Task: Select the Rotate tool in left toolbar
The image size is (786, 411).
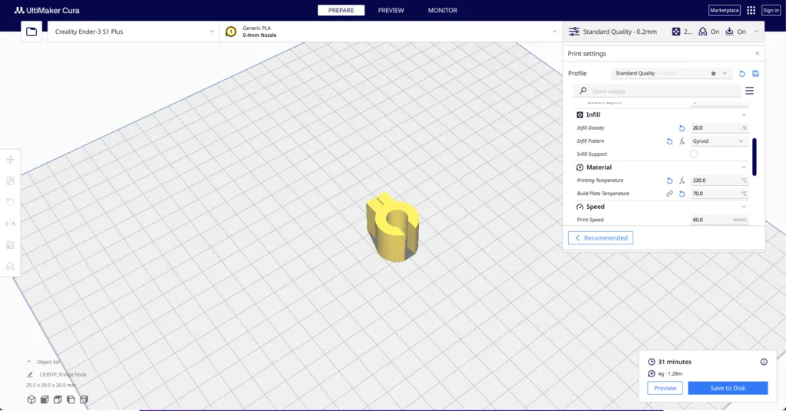Action: point(10,202)
